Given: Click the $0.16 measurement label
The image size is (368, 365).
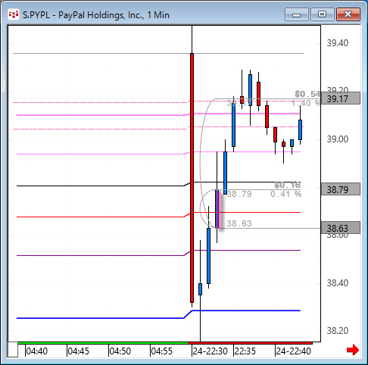Looking at the screenshot, I should click(x=288, y=185).
